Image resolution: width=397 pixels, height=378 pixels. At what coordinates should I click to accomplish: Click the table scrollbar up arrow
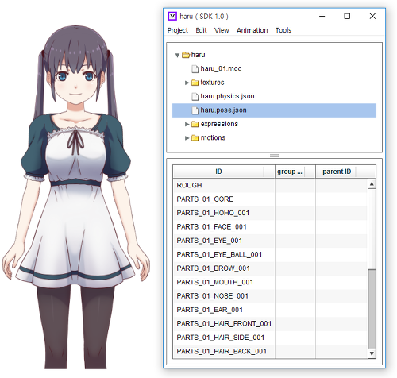tap(372, 183)
